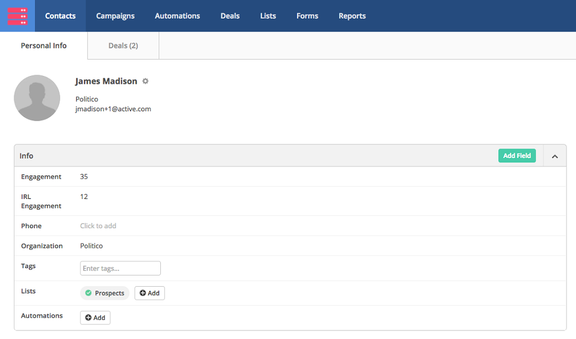Viewport: 576px width, 339px height.
Task: Click the app logo in the top-left corner
Action: pyautogui.click(x=17, y=16)
